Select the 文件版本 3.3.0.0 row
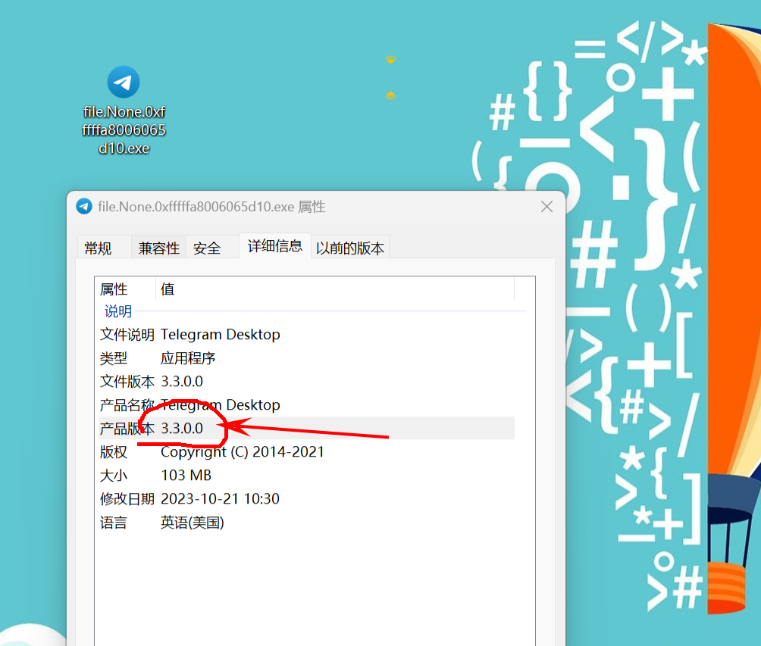 [x=306, y=381]
